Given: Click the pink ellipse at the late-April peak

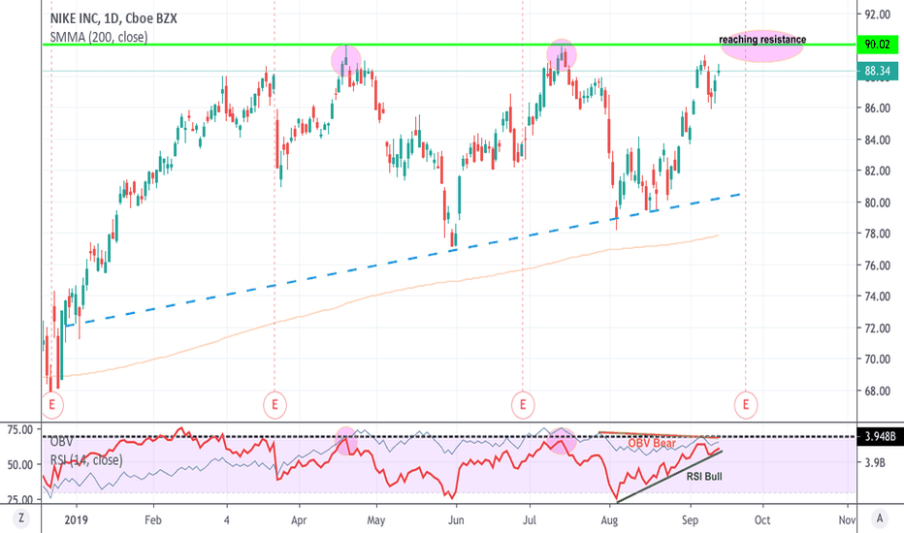Looking at the screenshot, I should pyautogui.click(x=346, y=60).
